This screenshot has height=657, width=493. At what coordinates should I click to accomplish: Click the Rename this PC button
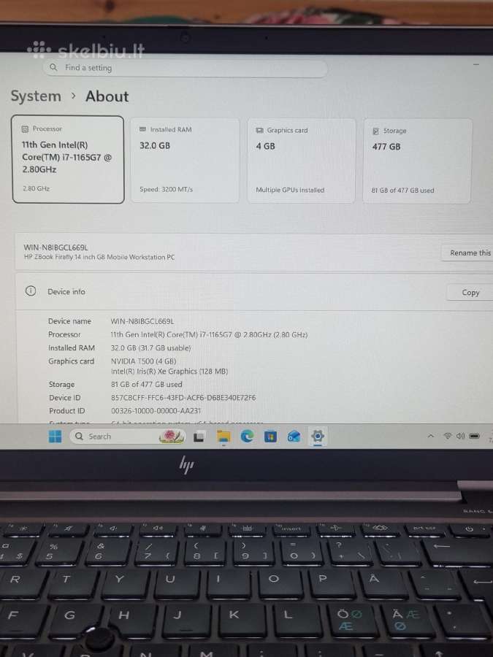pos(467,253)
